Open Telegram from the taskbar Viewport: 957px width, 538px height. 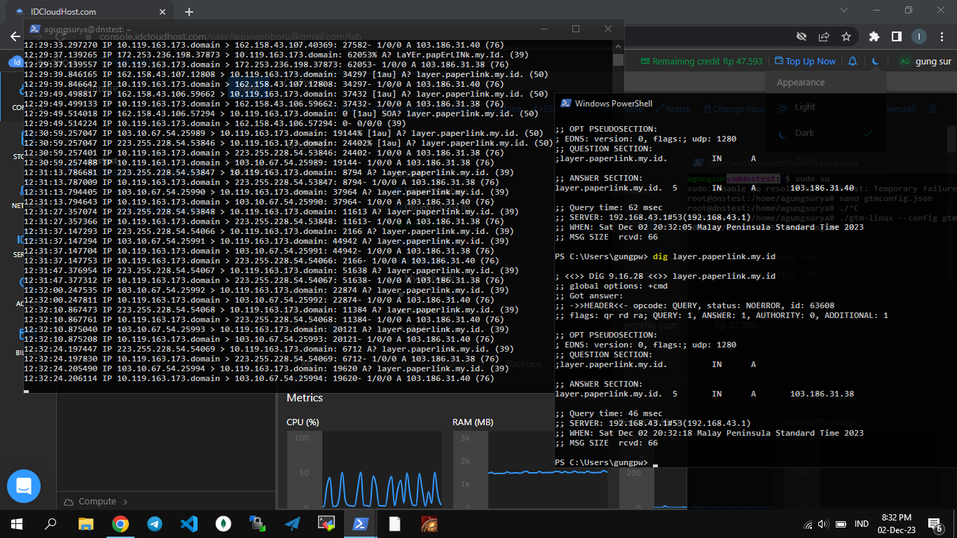[x=154, y=523]
